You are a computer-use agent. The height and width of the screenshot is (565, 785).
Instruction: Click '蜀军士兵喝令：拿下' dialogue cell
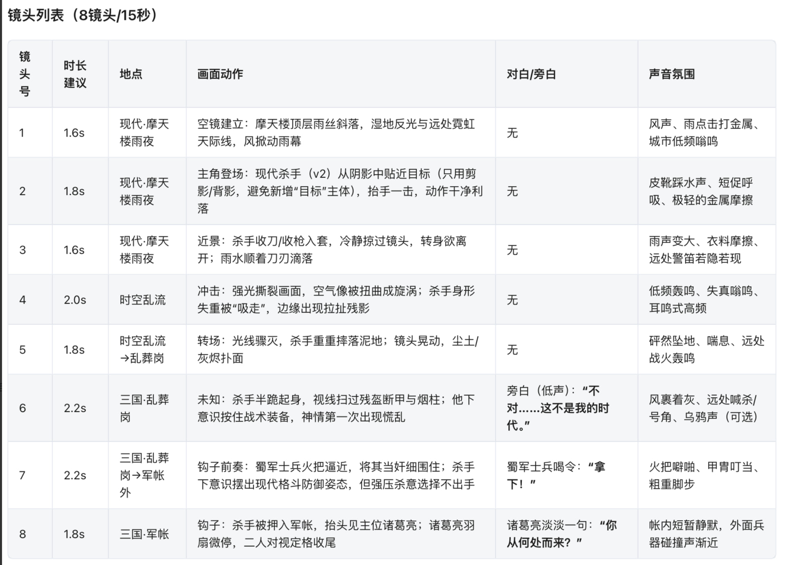555,475
